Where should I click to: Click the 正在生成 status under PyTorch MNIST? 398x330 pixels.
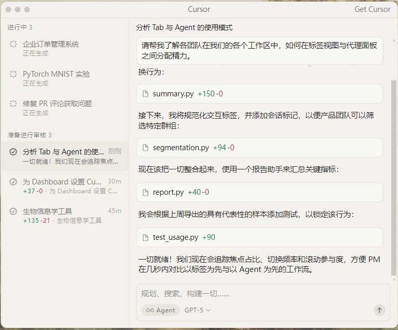tap(35, 83)
